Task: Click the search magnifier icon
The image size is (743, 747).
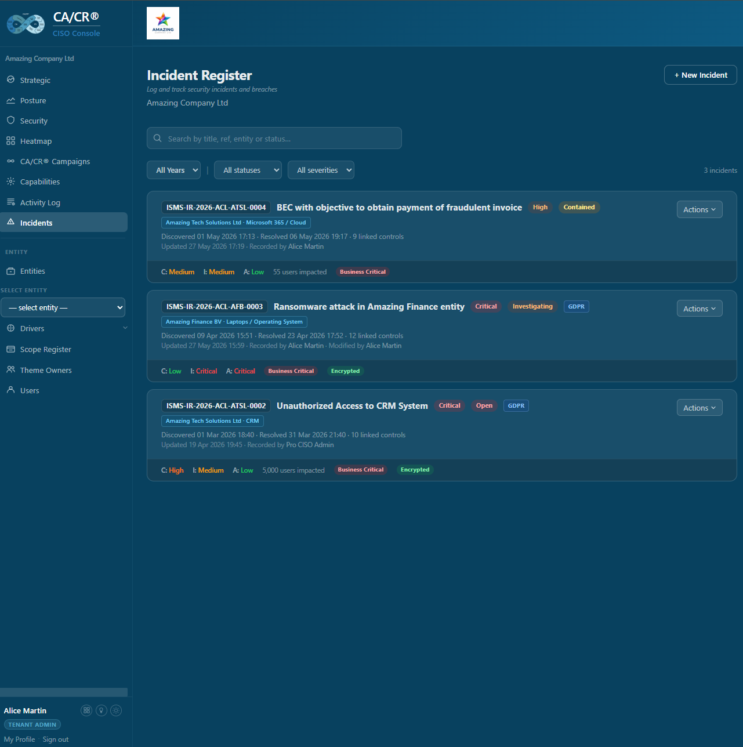Action: tap(157, 138)
